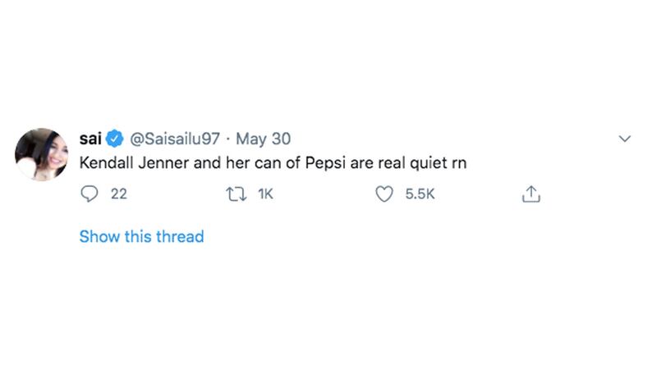
Task: View the 22 replies count
Action: point(118,194)
